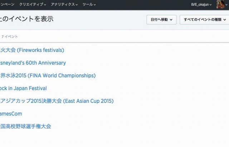Open Rock in Japan Festival event
229x147 pixels.
click(x=23, y=88)
